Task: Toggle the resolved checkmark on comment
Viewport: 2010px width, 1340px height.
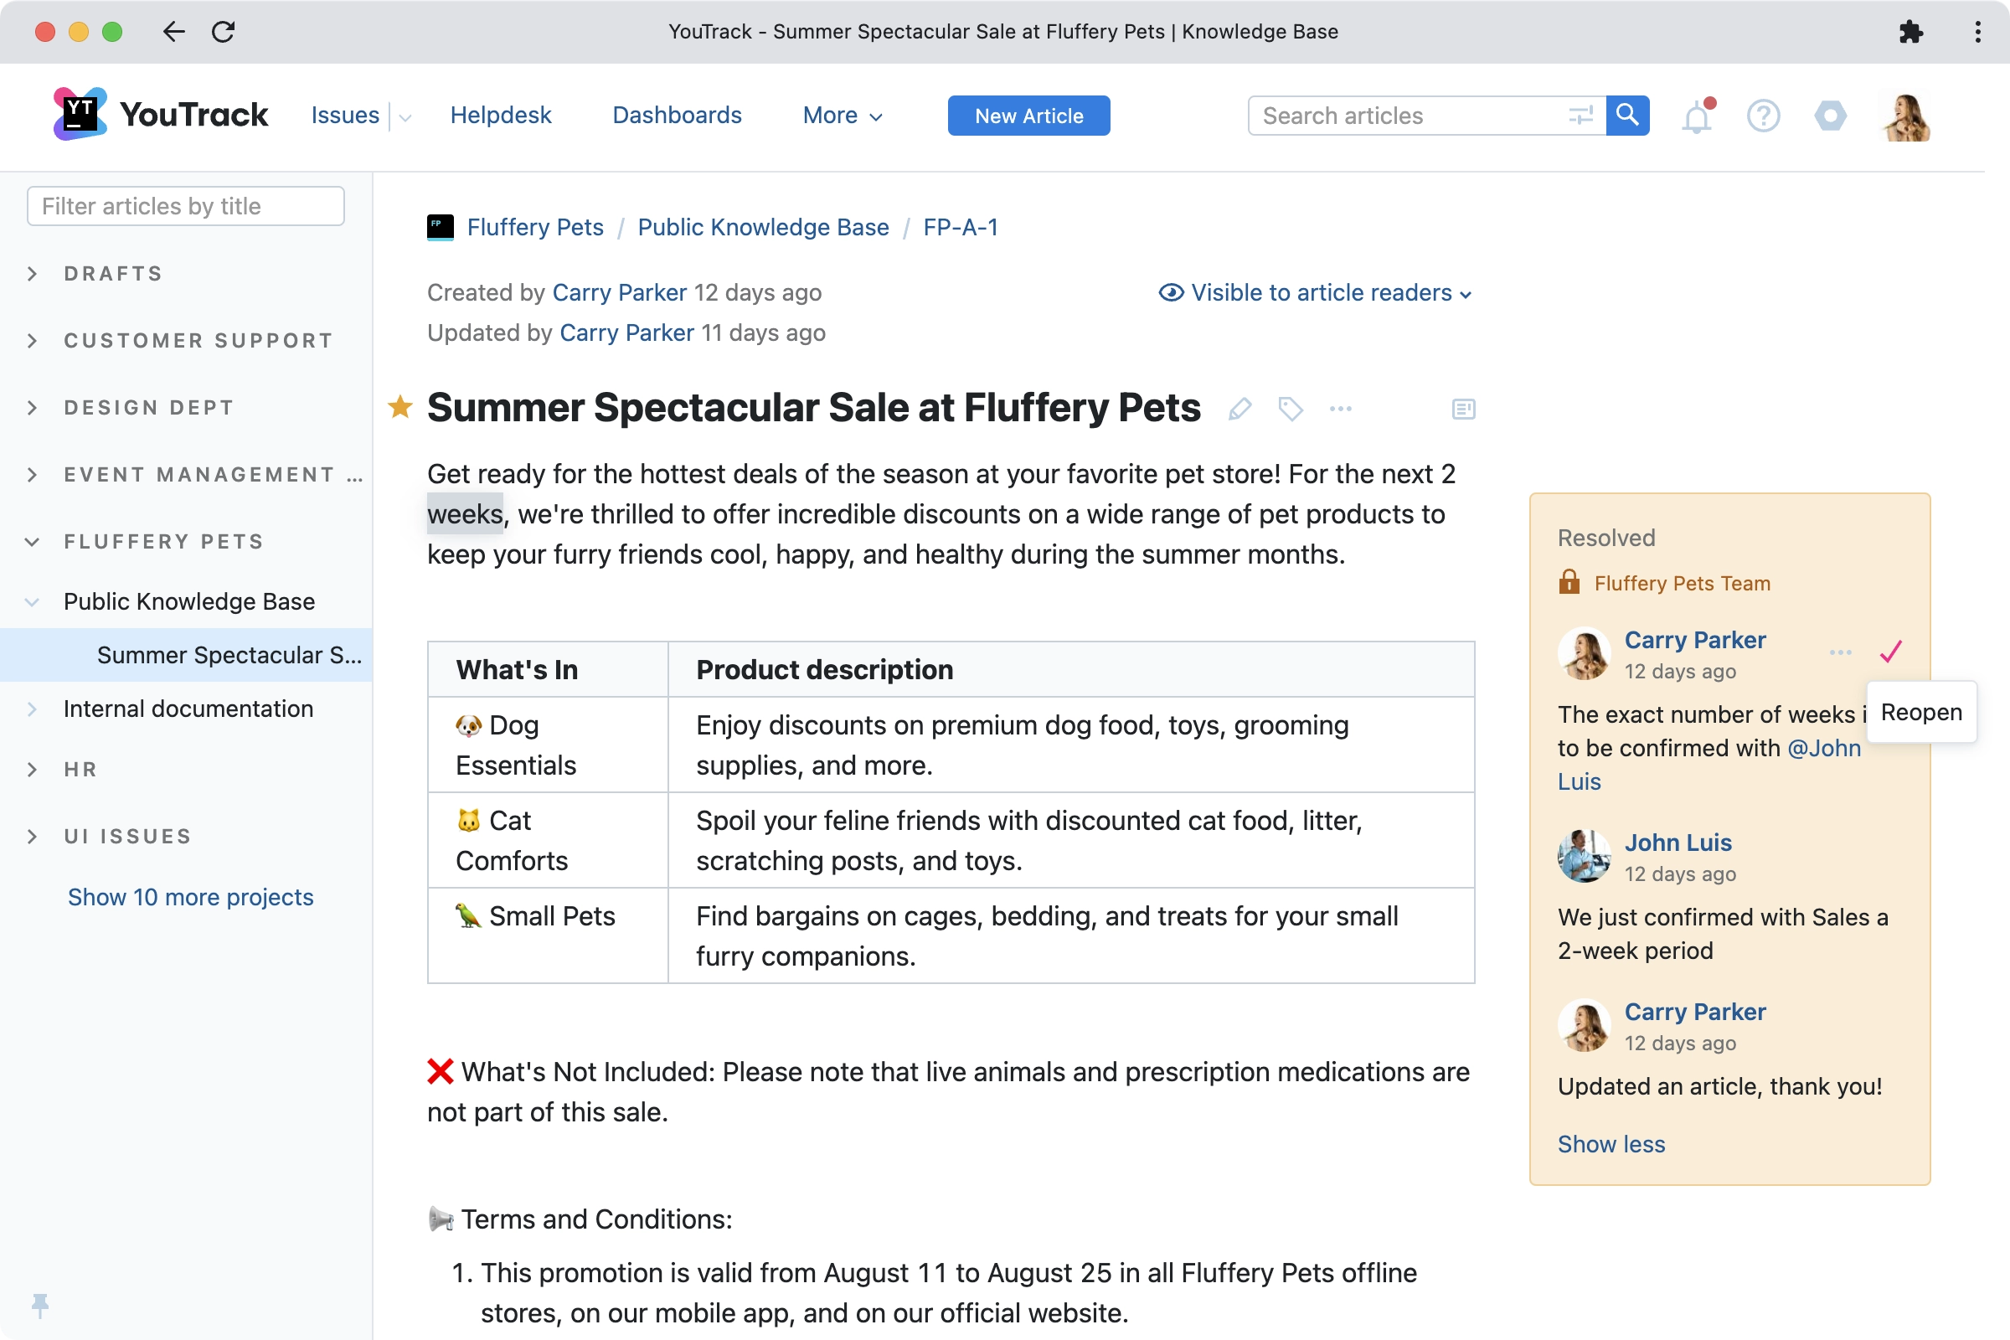Action: (x=1891, y=652)
